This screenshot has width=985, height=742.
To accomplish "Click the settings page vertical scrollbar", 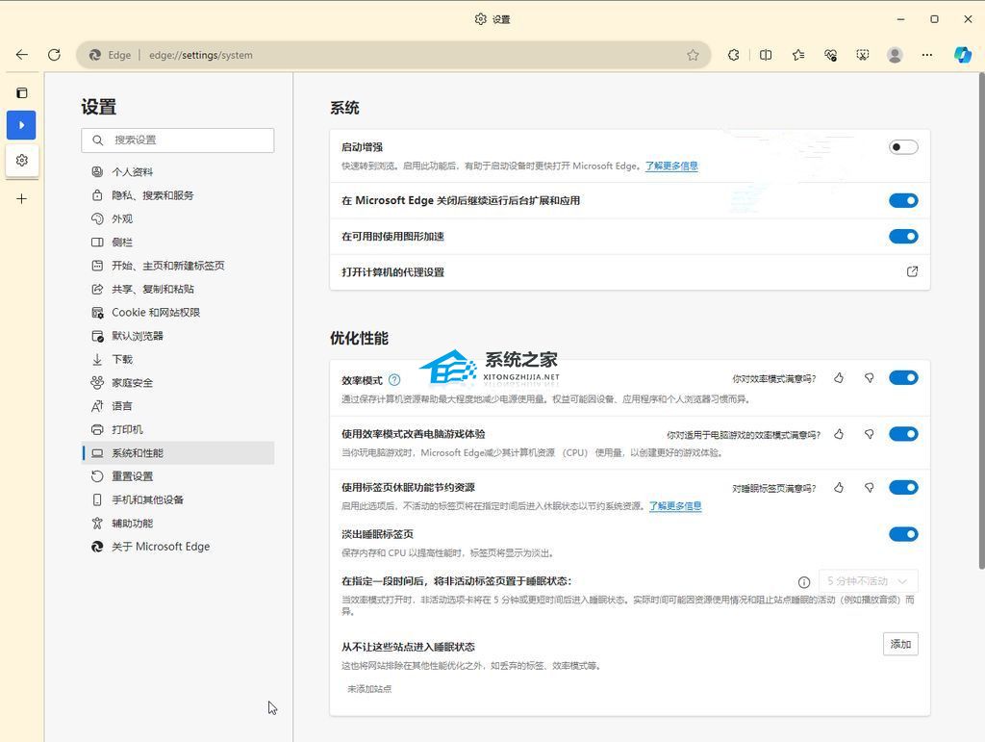I will tap(981, 320).
